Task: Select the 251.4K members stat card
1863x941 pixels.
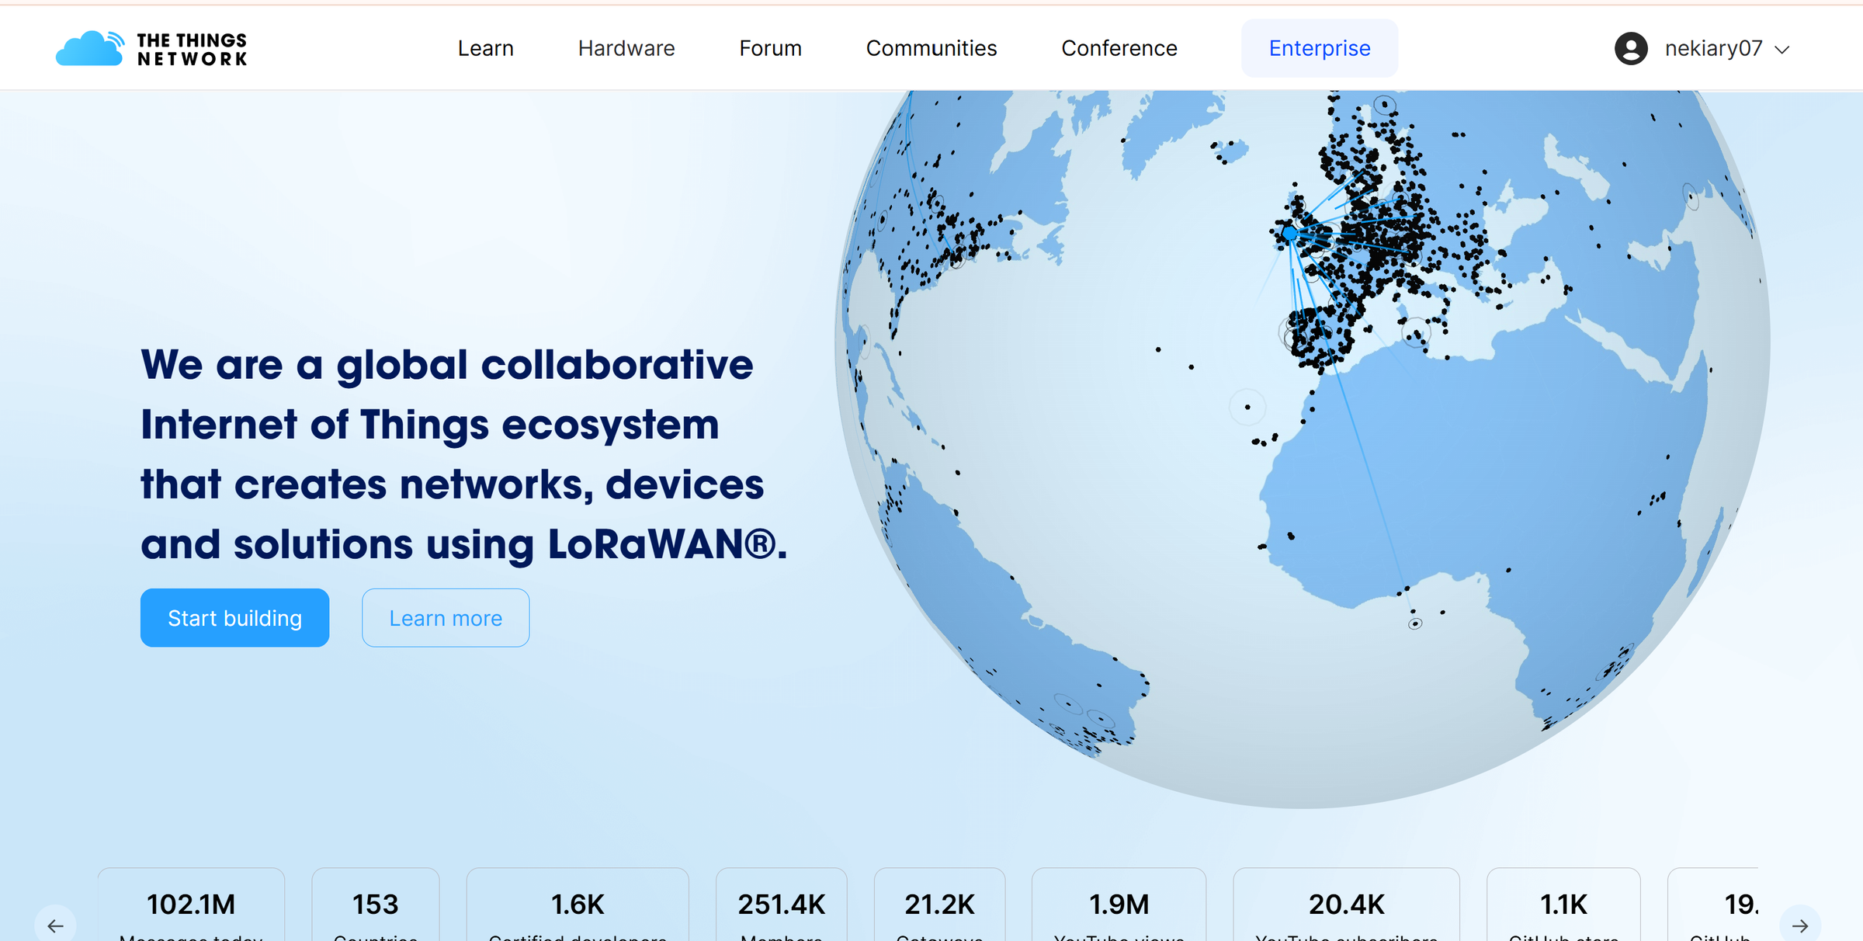Action: [x=782, y=905]
